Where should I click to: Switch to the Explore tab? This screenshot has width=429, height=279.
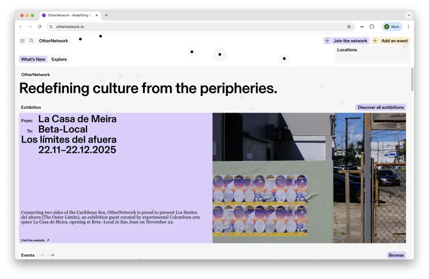coord(59,59)
